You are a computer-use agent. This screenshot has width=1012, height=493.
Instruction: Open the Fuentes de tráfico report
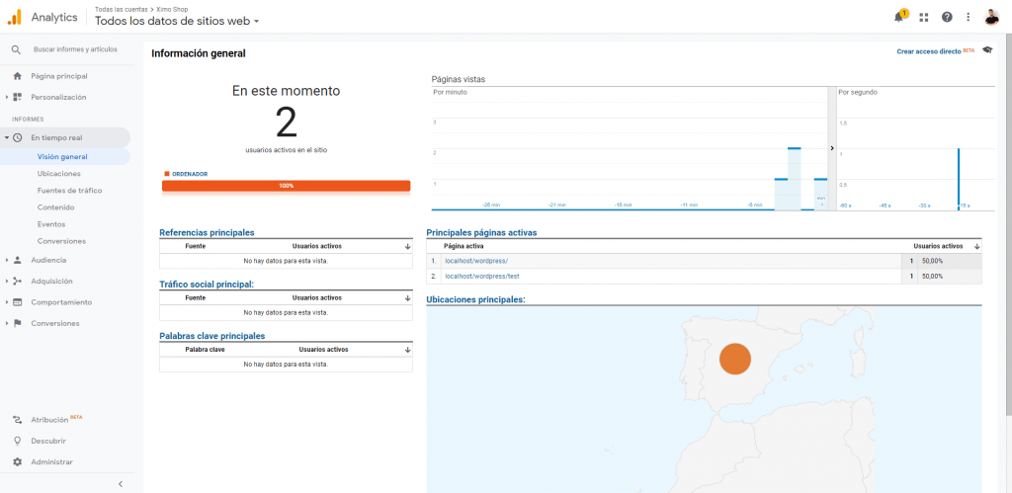(x=70, y=191)
